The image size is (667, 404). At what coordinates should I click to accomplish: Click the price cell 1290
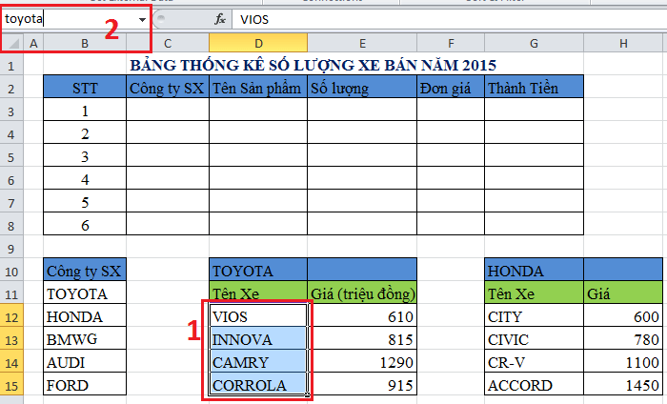pyautogui.click(x=362, y=362)
